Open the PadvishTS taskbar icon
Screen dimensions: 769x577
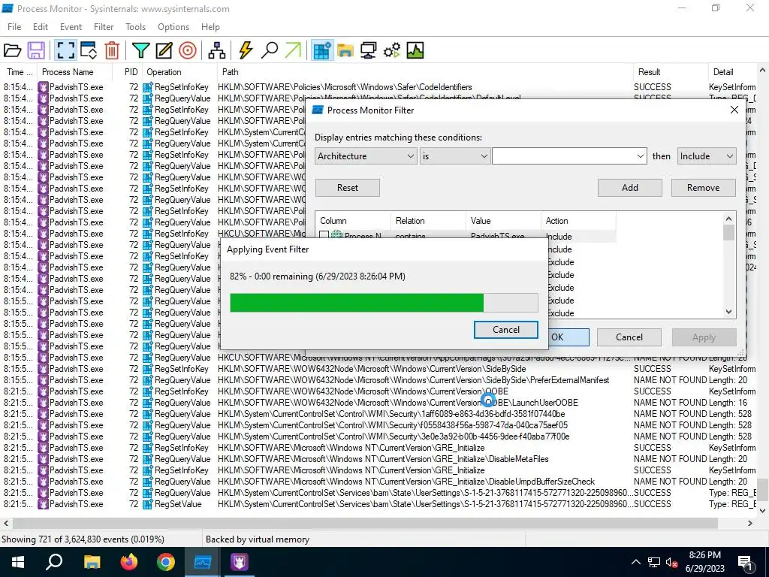(x=240, y=562)
